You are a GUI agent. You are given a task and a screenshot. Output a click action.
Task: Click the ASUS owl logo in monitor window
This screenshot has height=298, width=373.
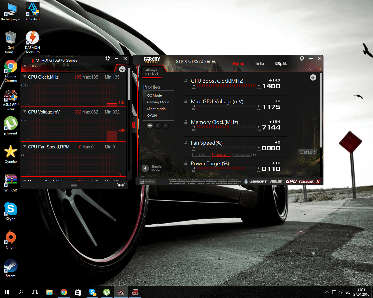(121, 185)
